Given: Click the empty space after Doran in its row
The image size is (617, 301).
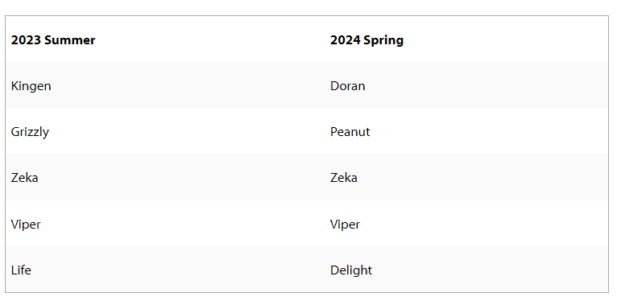Looking at the screenshot, I should pos(487,86).
